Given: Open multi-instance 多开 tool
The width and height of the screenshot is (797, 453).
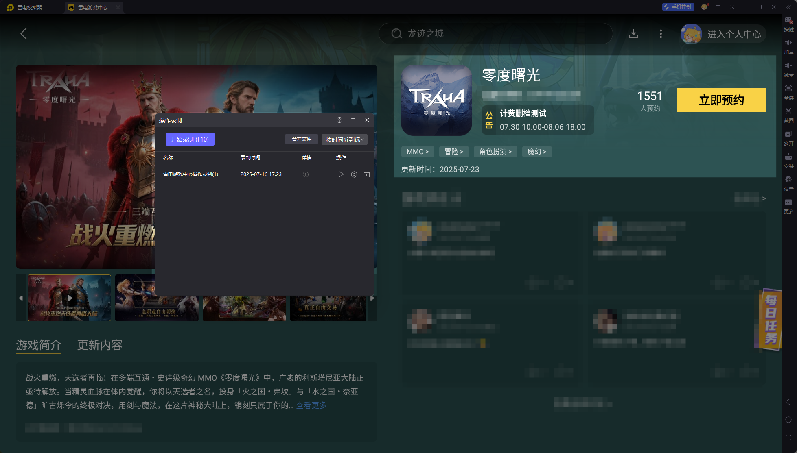Looking at the screenshot, I should pyautogui.click(x=788, y=138).
